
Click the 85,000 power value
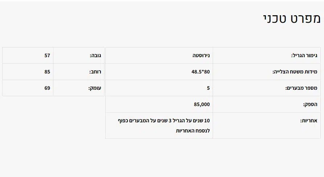(x=202, y=104)
